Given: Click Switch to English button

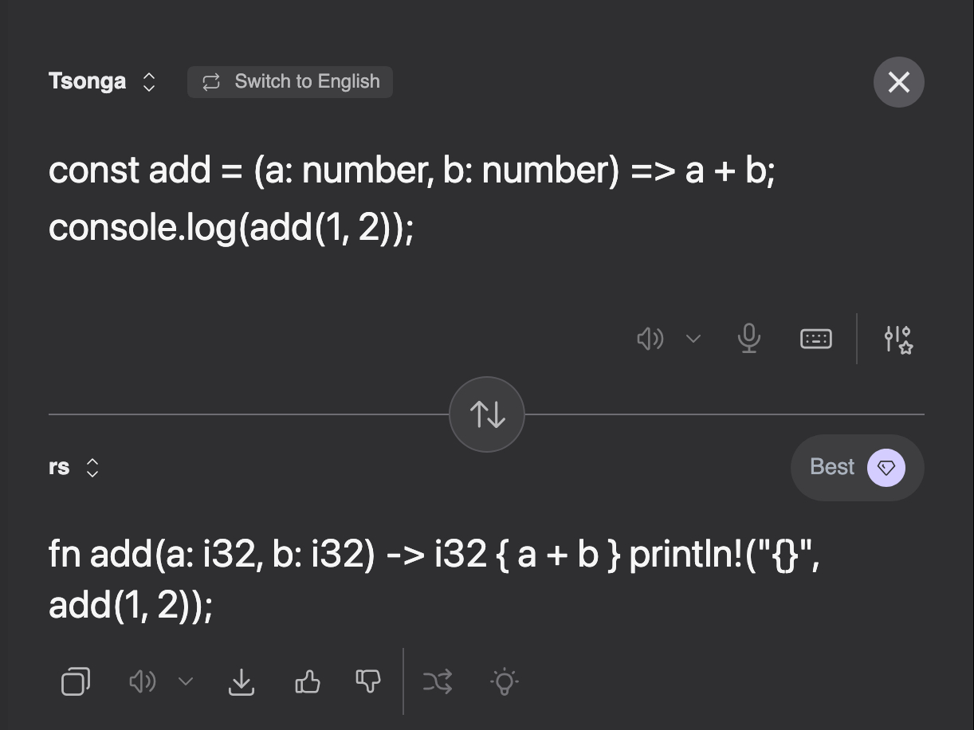Looking at the screenshot, I should click(x=290, y=81).
